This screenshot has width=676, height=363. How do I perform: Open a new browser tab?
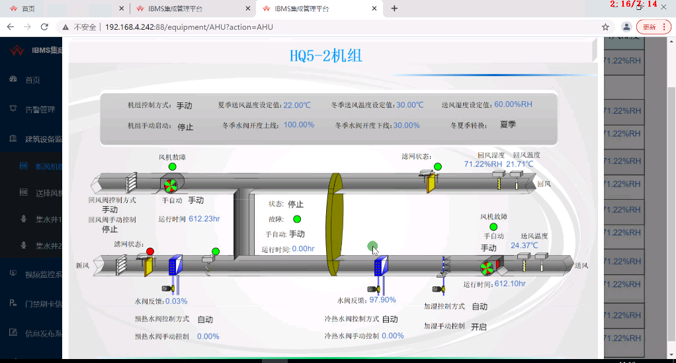394,8
